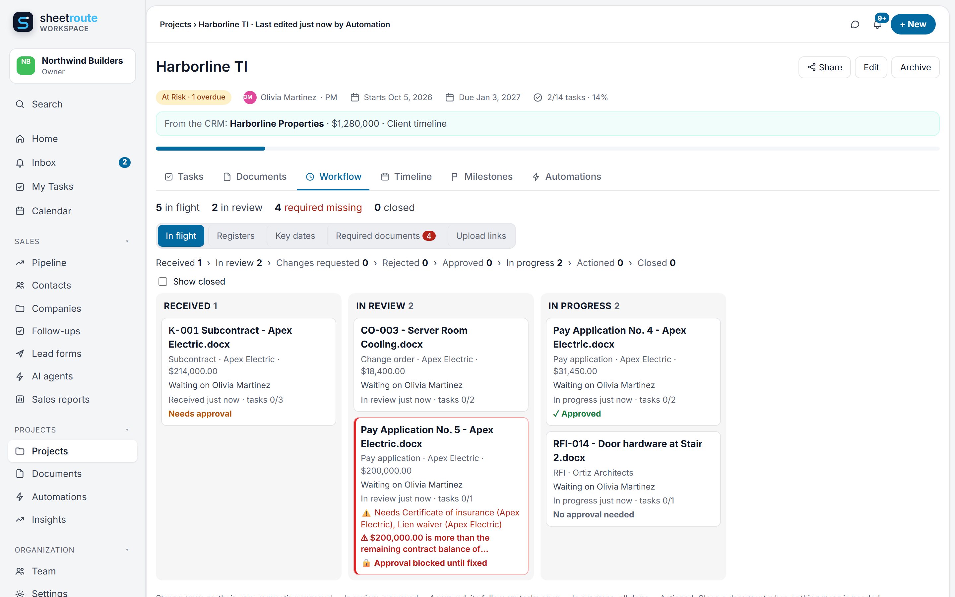
Task: Open K-001 Subcontract - Apex Electric.docx card
Action: (249, 372)
